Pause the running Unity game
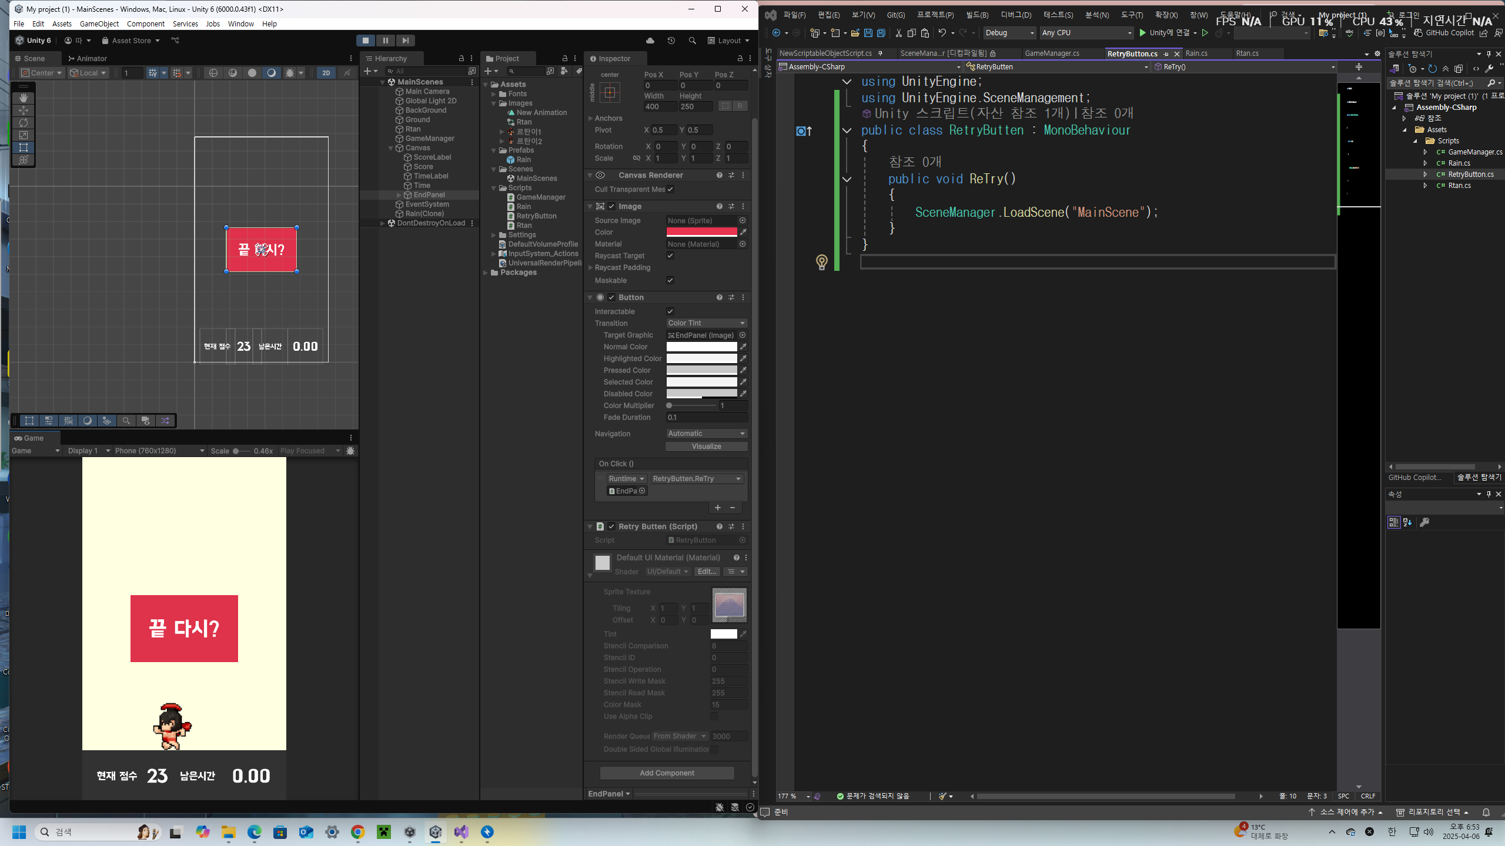This screenshot has height=846, width=1505. tap(386, 41)
